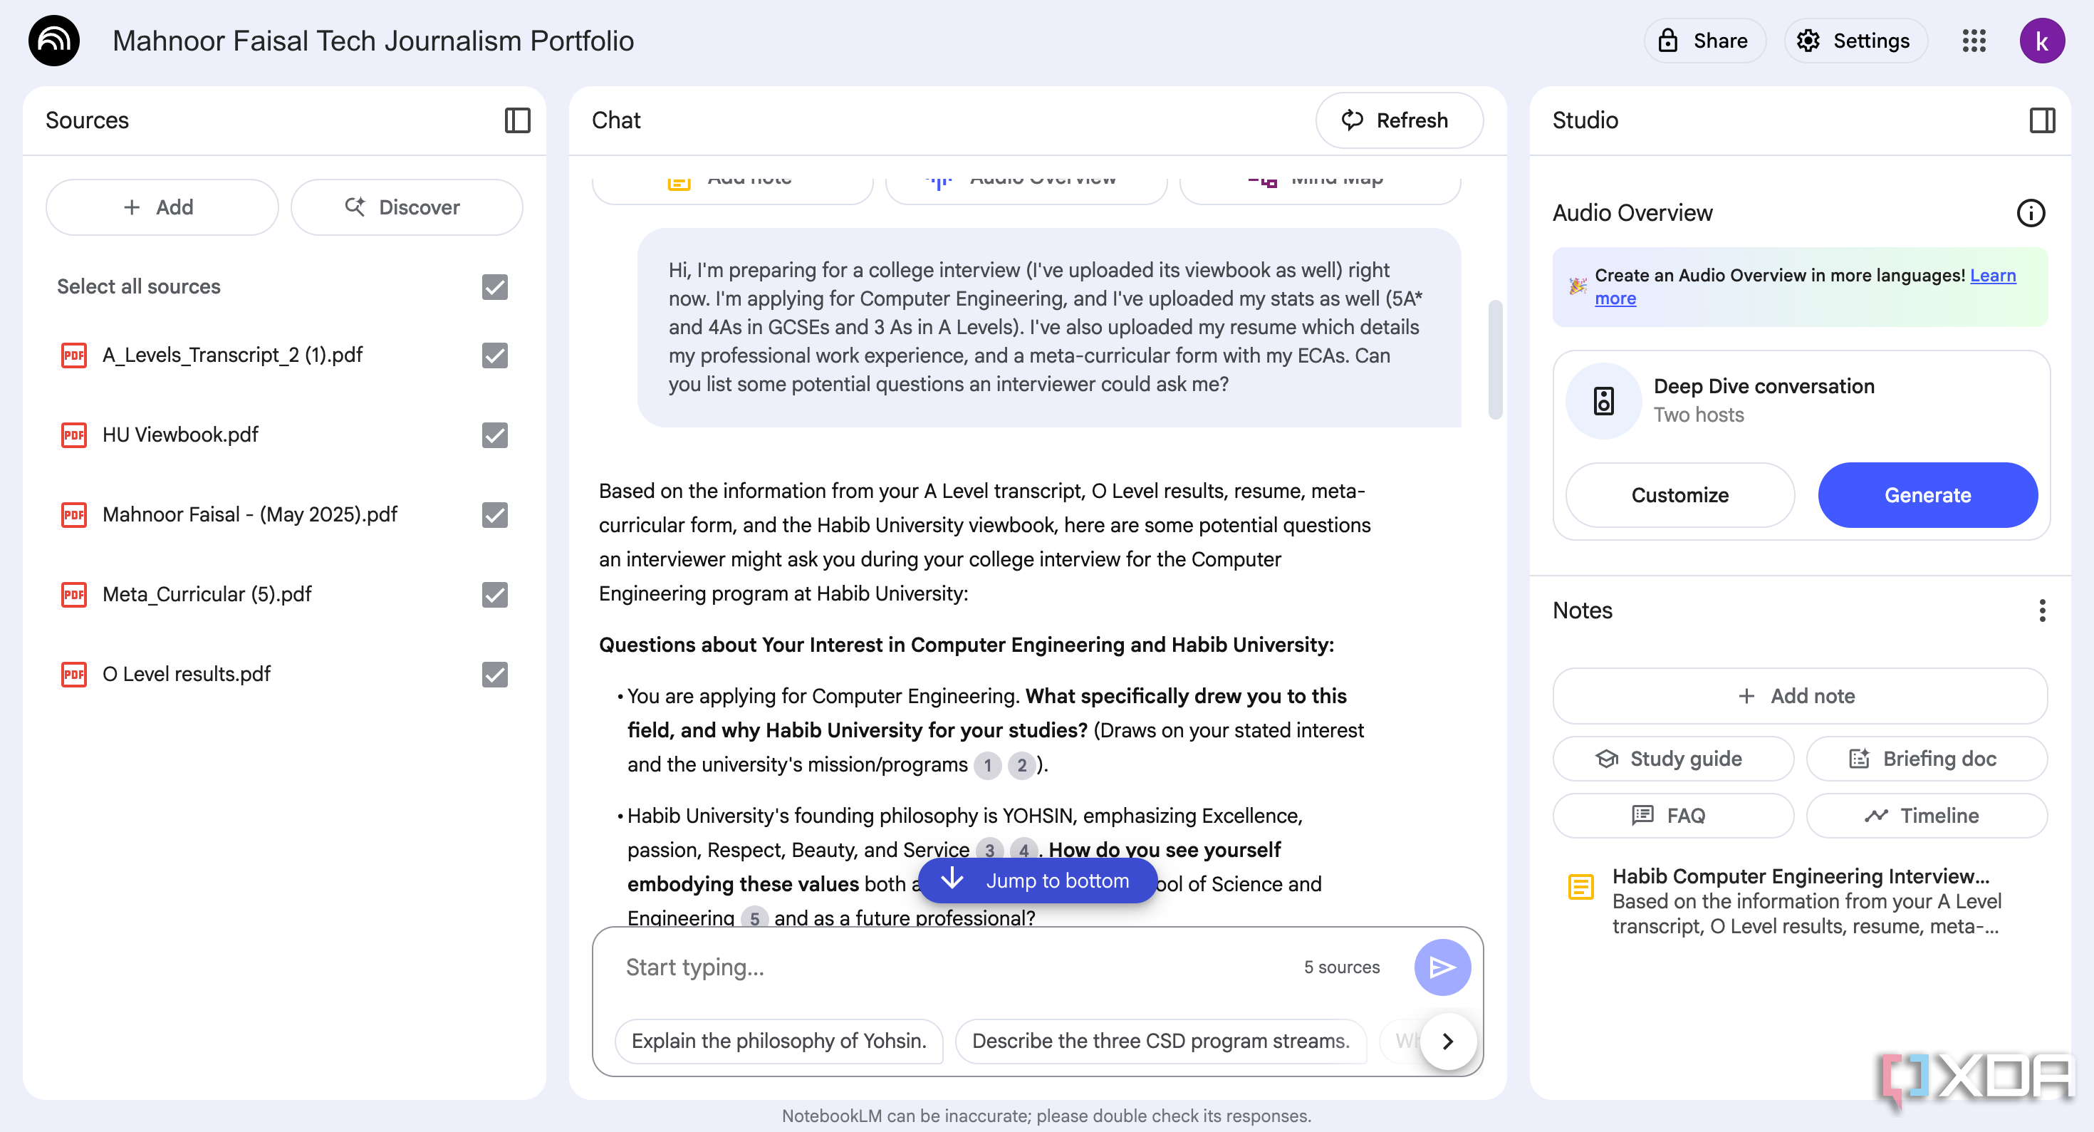Viewport: 2094px width, 1132px height.
Task: Click the NotebookLM logo icon
Action: (x=53, y=41)
